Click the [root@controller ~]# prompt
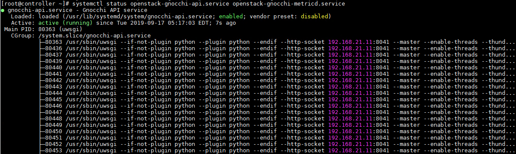The image size is (516, 154). click(32, 3)
